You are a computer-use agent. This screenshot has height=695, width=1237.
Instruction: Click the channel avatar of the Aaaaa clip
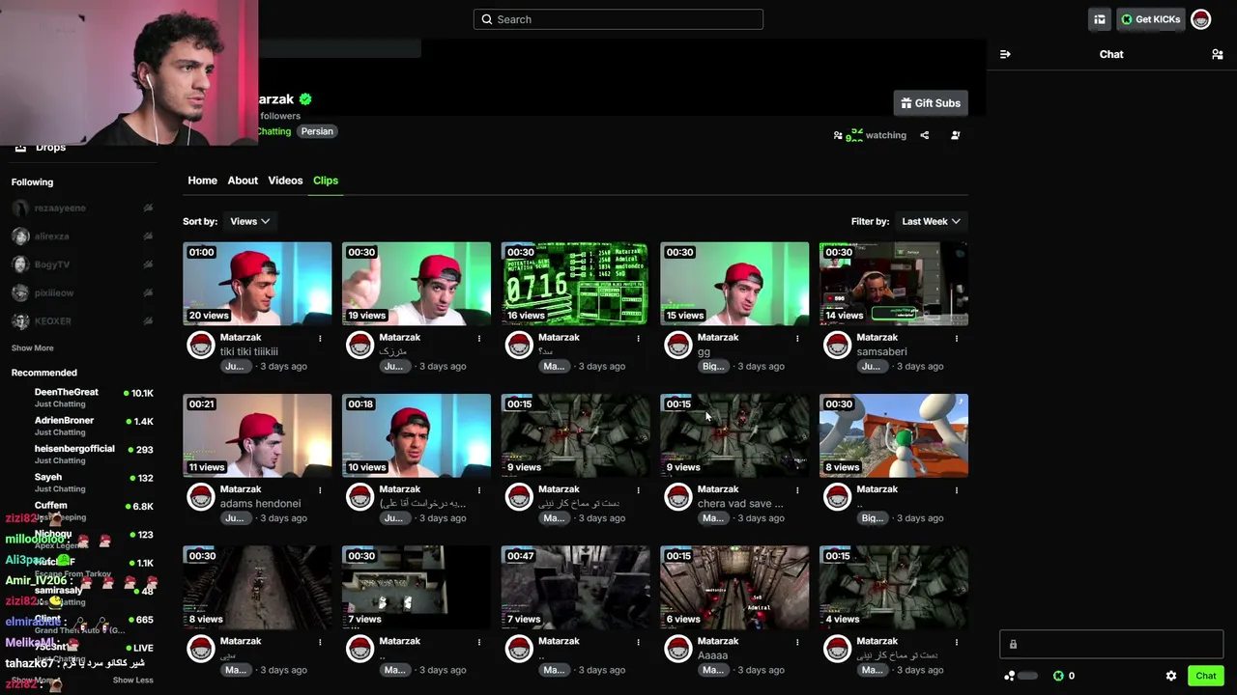pyautogui.click(x=678, y=648)
